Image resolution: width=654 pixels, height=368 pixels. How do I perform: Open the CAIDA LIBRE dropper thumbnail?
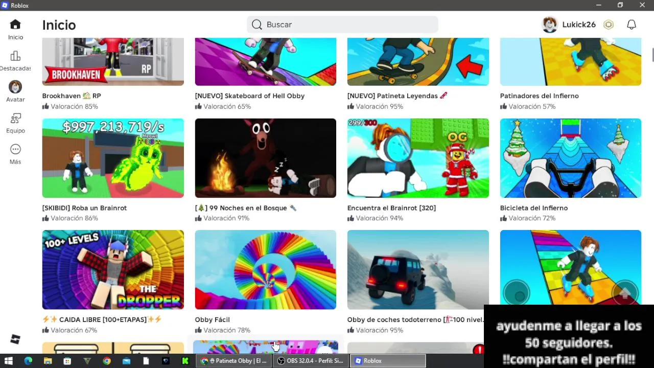pos(113,269)
